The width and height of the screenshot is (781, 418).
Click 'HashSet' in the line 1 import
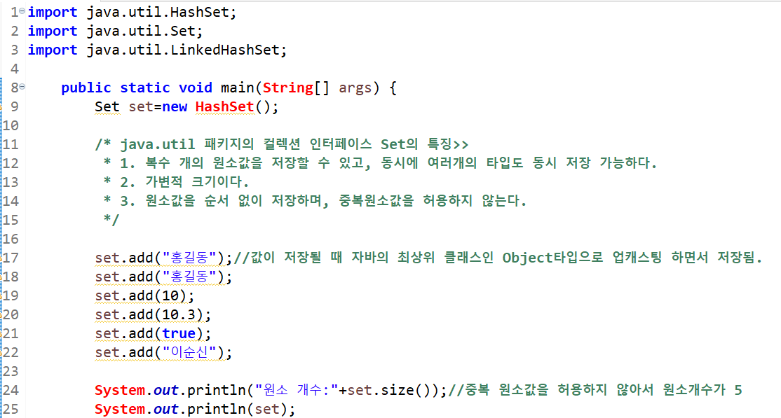pyautogui.click(x=199, y=12)
